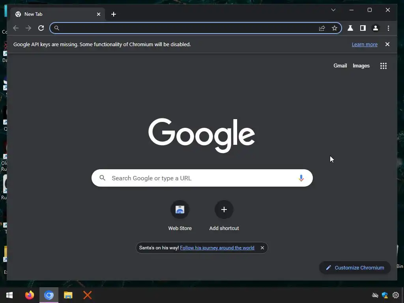Click the Google logo
The image size is (404, 303).
coord(202,135)
